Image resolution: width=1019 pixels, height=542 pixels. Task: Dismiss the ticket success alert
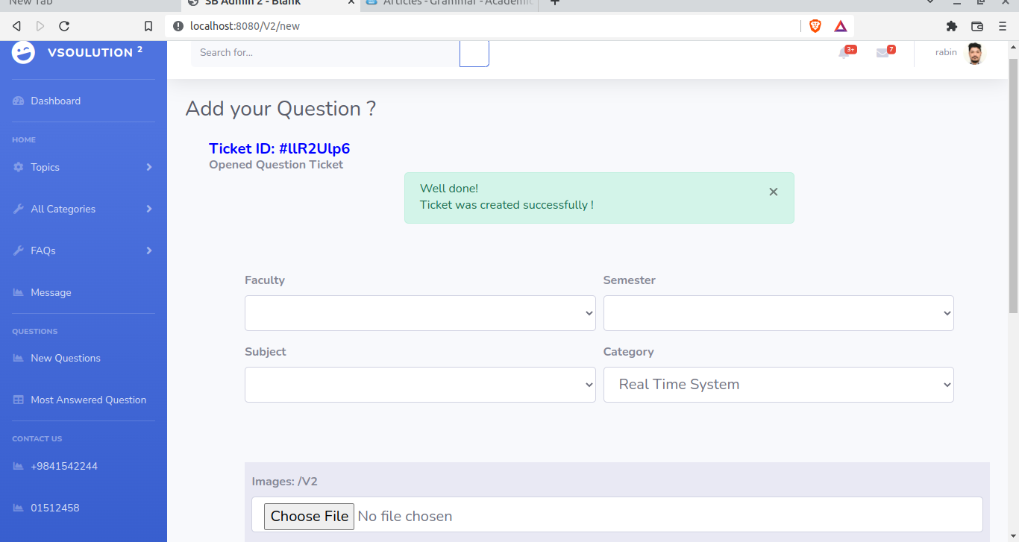click(773, 192)
